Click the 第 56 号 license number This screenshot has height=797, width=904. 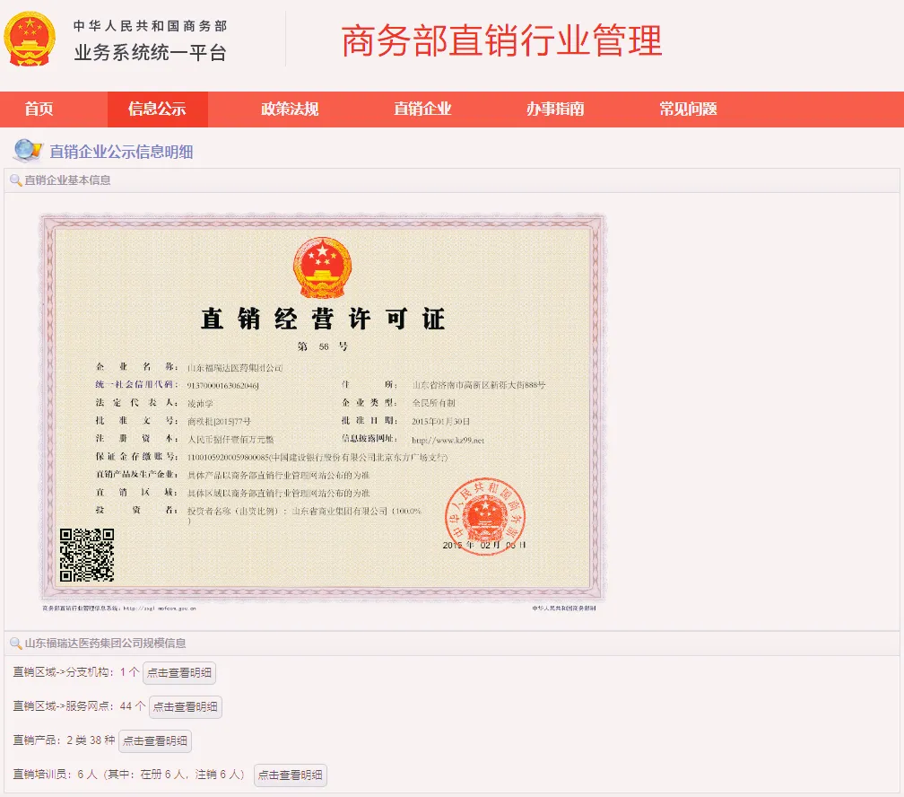pyautogui.click(x=323, y=346)
